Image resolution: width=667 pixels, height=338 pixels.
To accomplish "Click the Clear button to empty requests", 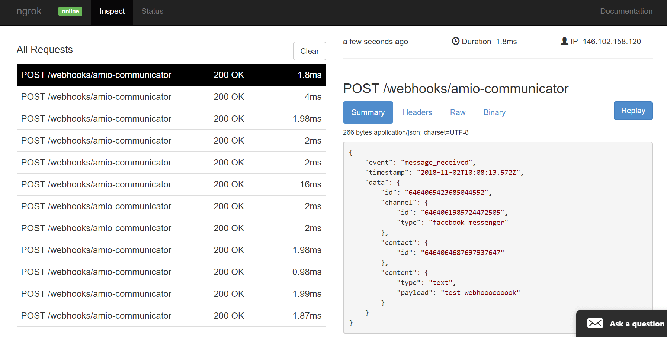I will pyautogui.click(x=310, y=51).
